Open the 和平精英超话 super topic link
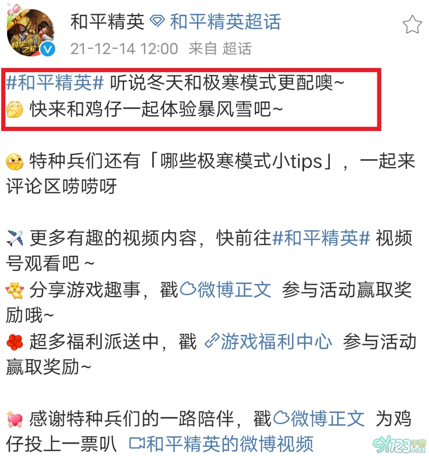This screenshot has width=429, height=456. pyautogui.click(x=225, y=21)
